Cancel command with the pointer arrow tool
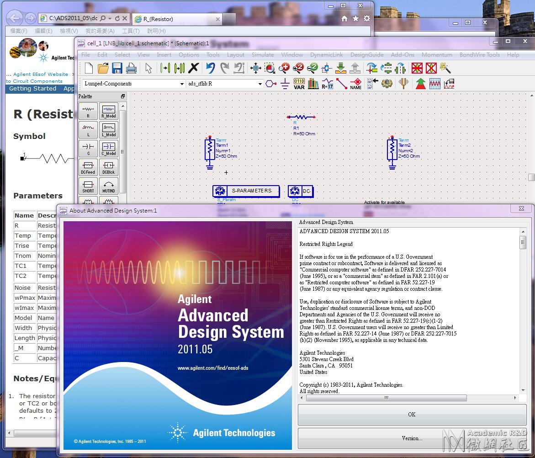535x458 pixels. 148,68
